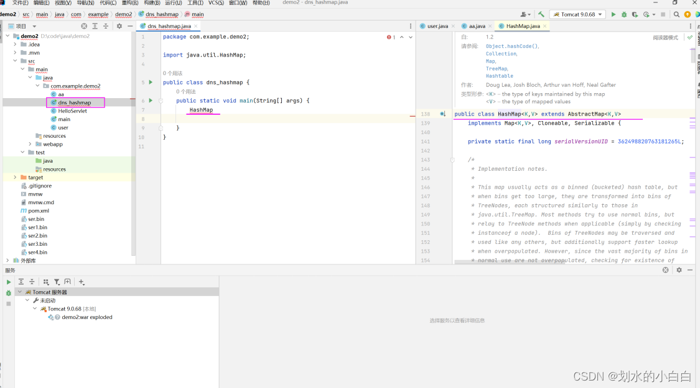Screen dimensions: 700x388
Task: Click the Run with Coverage icon
Action: pos(635,14)
